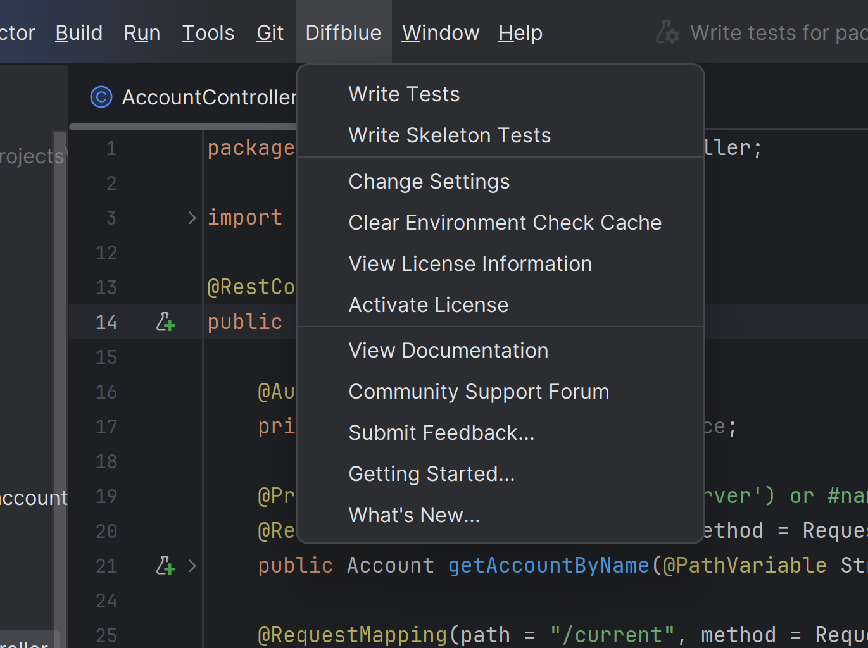Select Write Tests from Diffblue menu

tap(404, 94)
